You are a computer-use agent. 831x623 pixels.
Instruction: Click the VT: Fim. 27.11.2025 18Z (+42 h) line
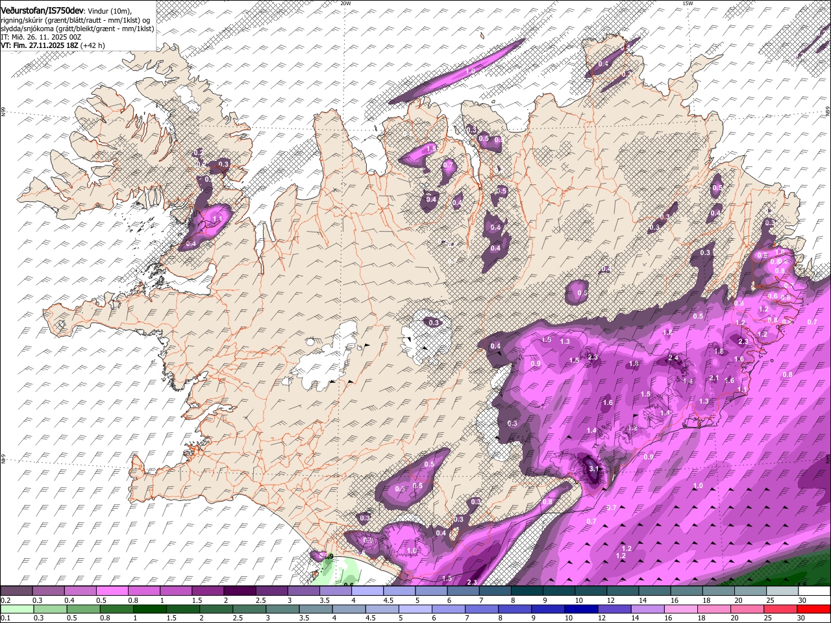pyautogui.click(x=53, y=46)
